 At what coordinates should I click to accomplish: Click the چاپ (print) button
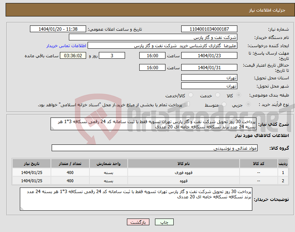click(x=164, y=222)
